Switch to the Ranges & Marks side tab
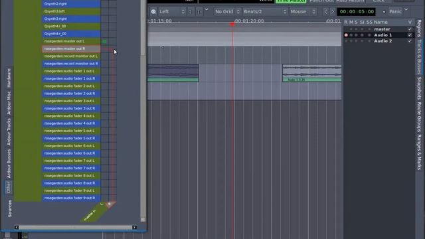 [419, 152]
